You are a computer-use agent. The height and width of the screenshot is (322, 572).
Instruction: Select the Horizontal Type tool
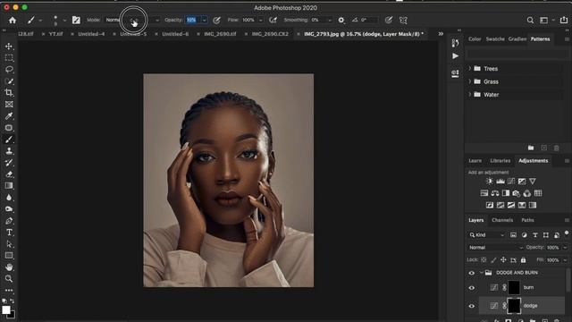(x=9, y=233)
